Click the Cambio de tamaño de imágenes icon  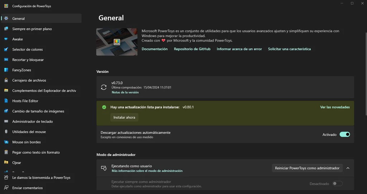click(x=6, y=111)
